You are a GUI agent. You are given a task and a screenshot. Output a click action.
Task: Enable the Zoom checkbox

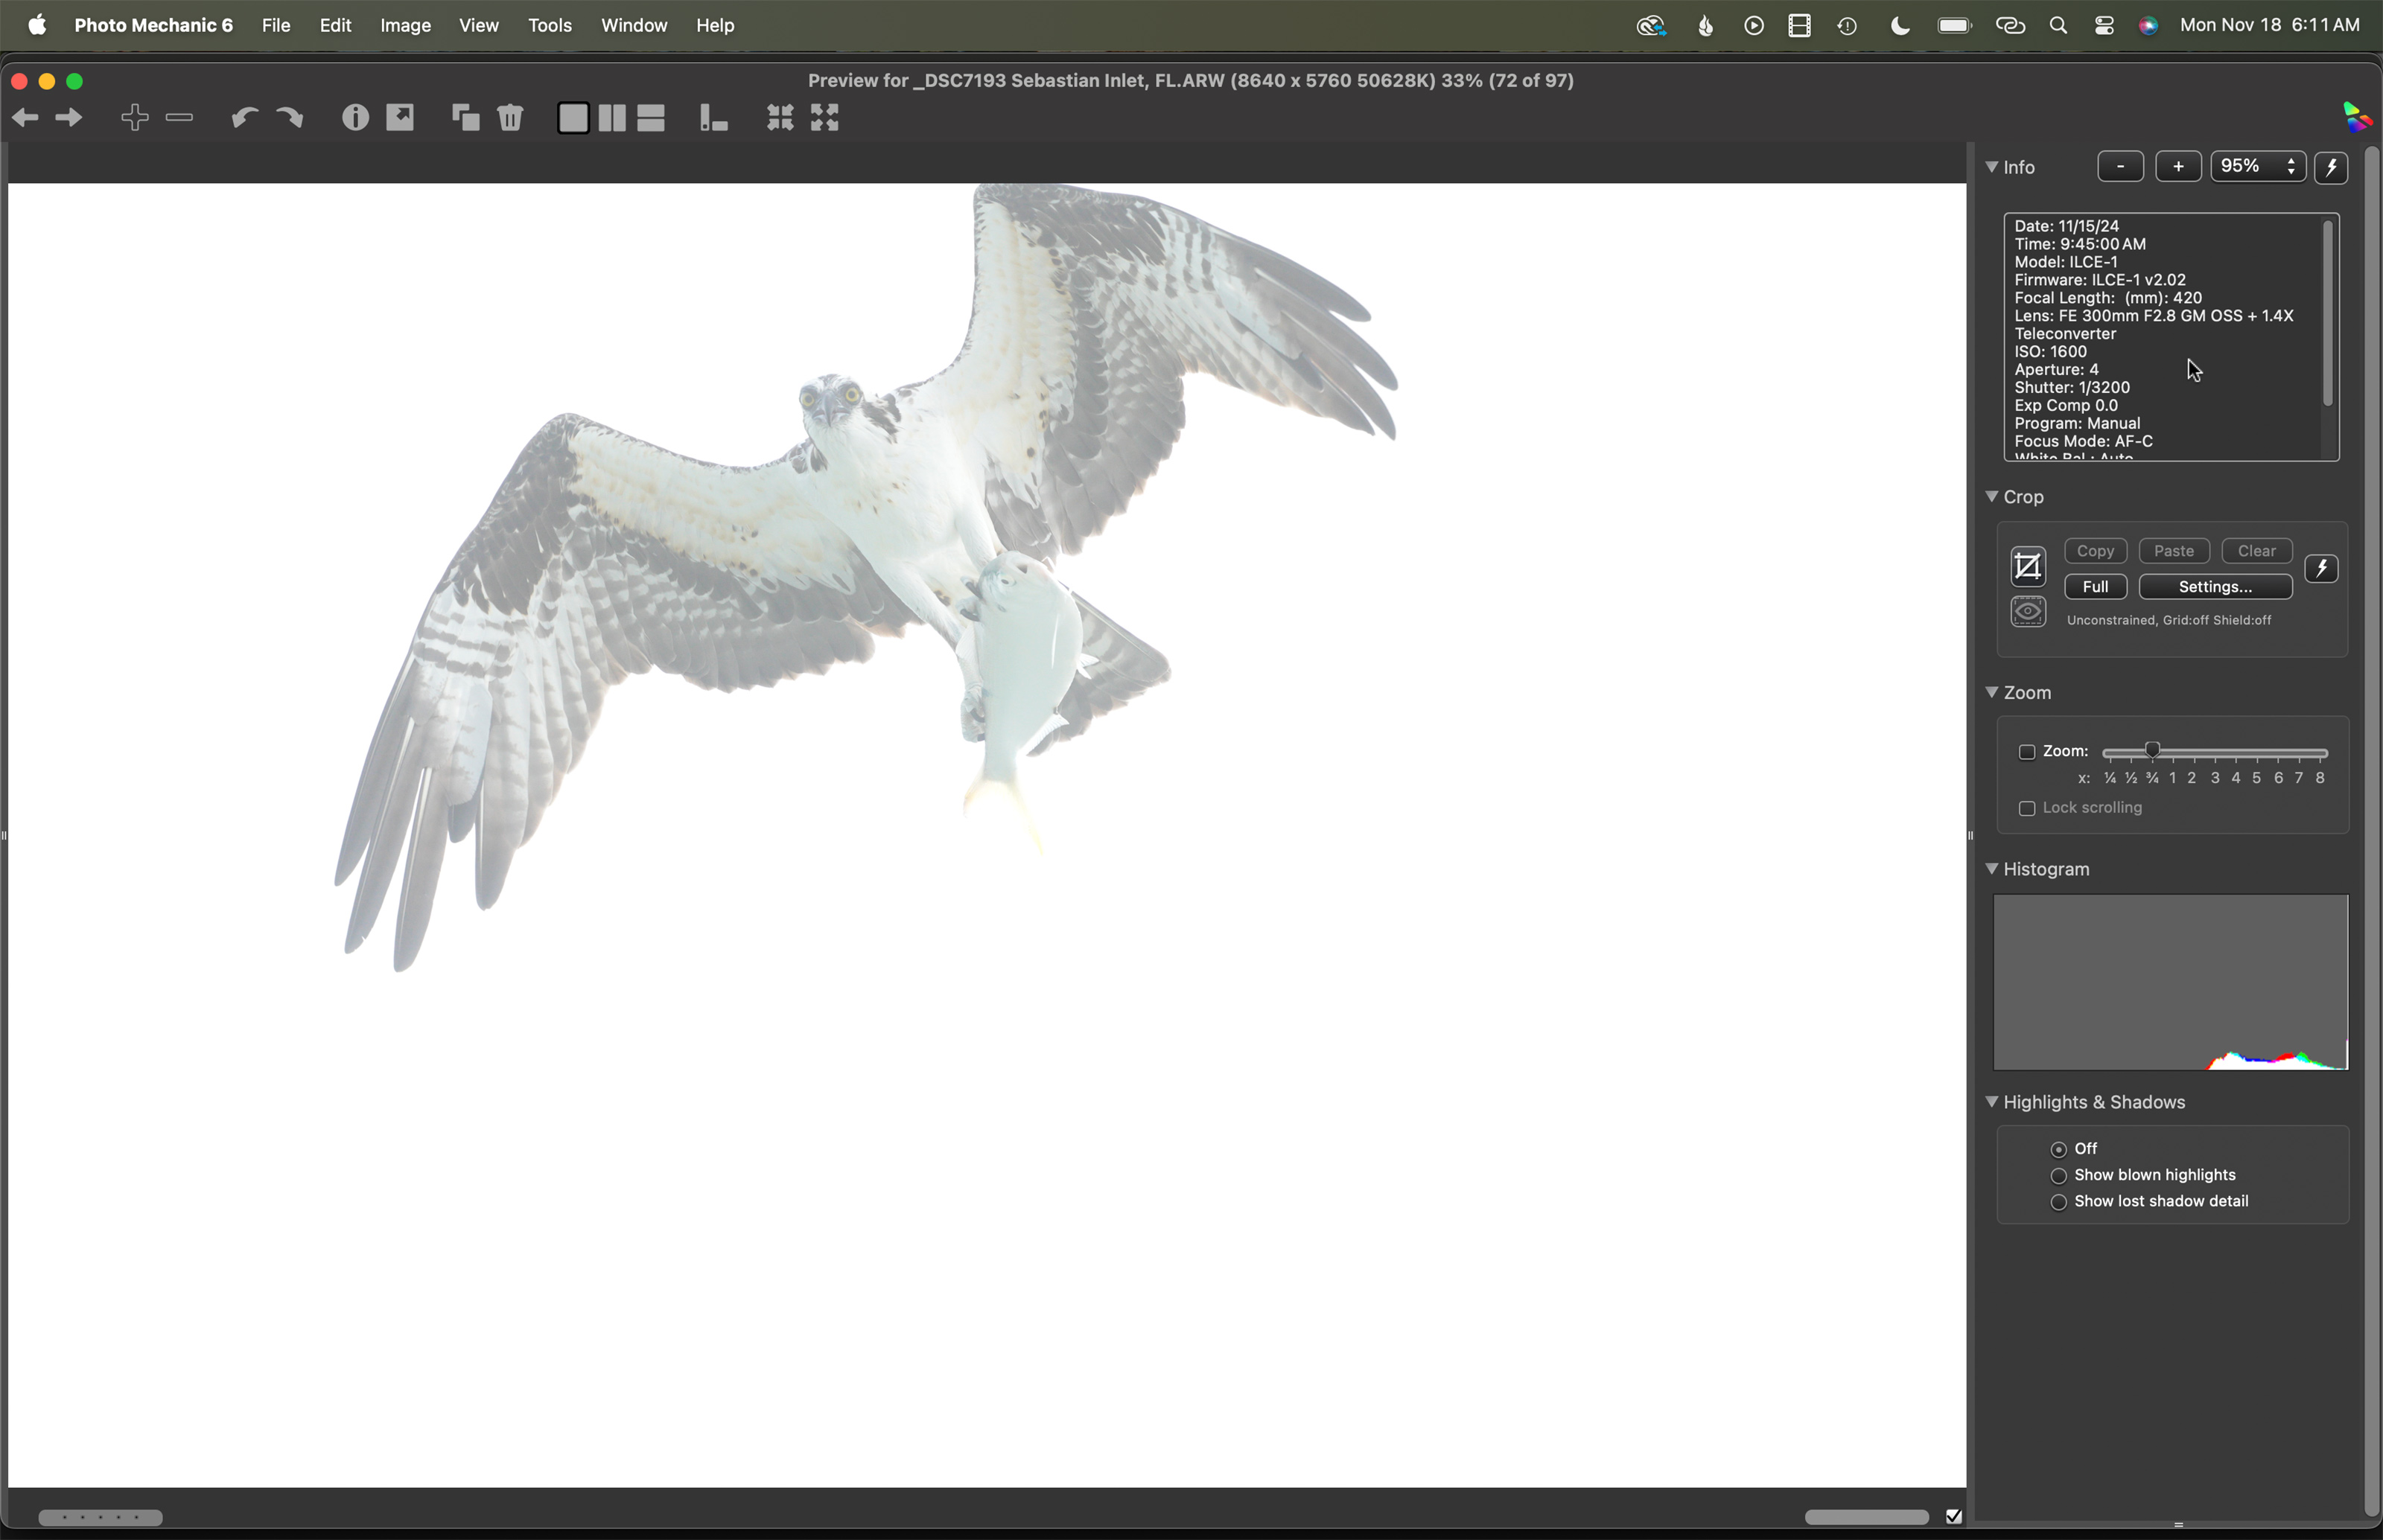click(2027, 752)
